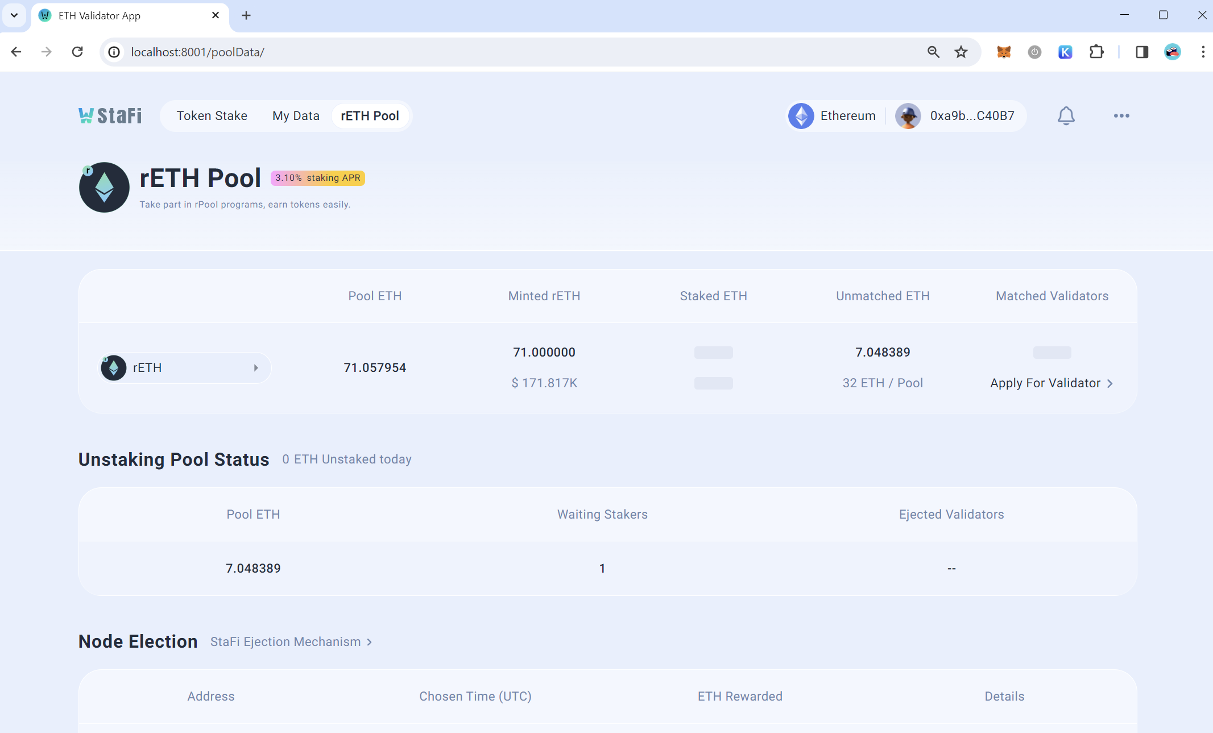Go back to previous page
Viewport: 1213px width, 733px height.
(16, 52)
